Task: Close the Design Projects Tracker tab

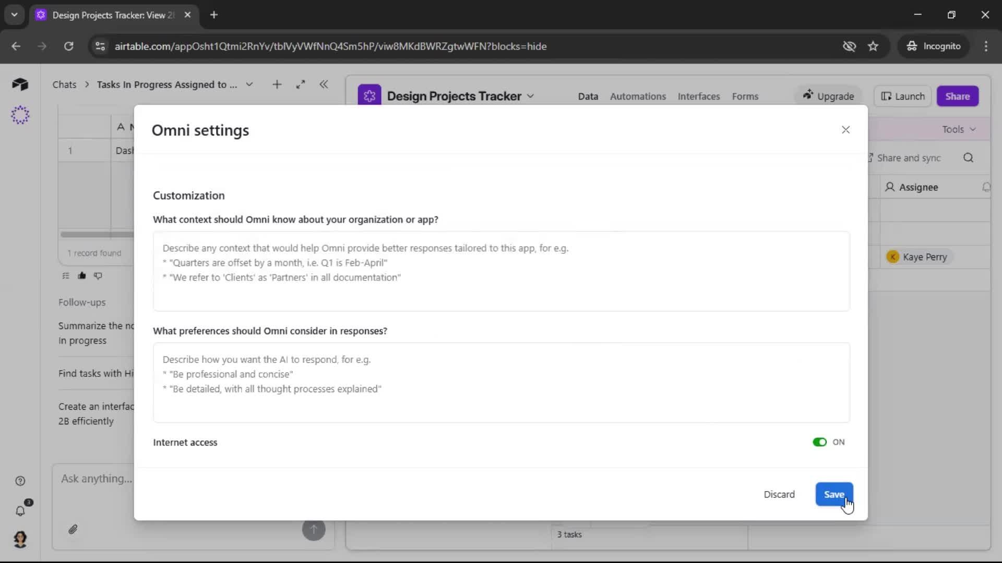Action: [x=187, y=15]
